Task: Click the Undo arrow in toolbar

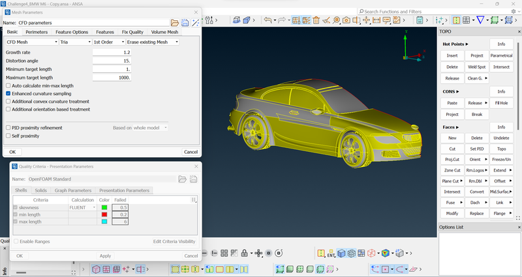Action: 268,20
